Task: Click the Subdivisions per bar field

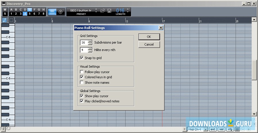Action: [x=84, y=42]
